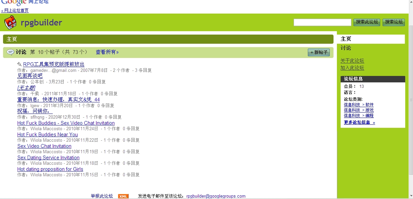Screen dimensions: 413x199
Task: Open the [无主题] post
Action: (26, 88)
